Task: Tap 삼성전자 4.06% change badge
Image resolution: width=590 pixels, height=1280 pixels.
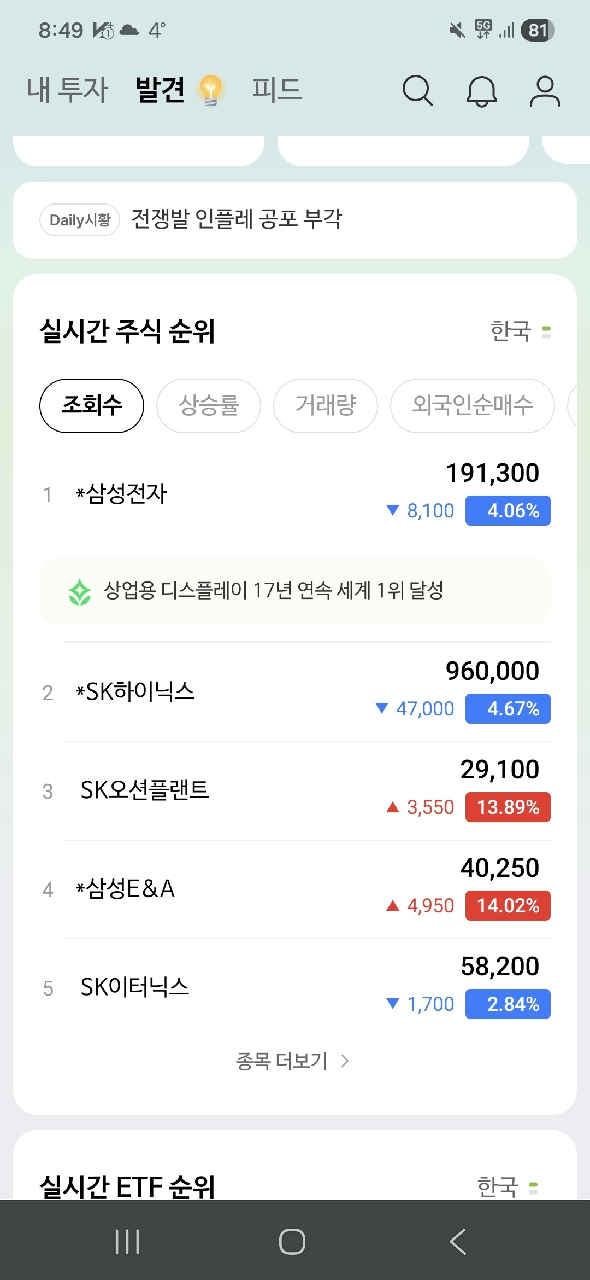Action: click(x=508, y=511)
